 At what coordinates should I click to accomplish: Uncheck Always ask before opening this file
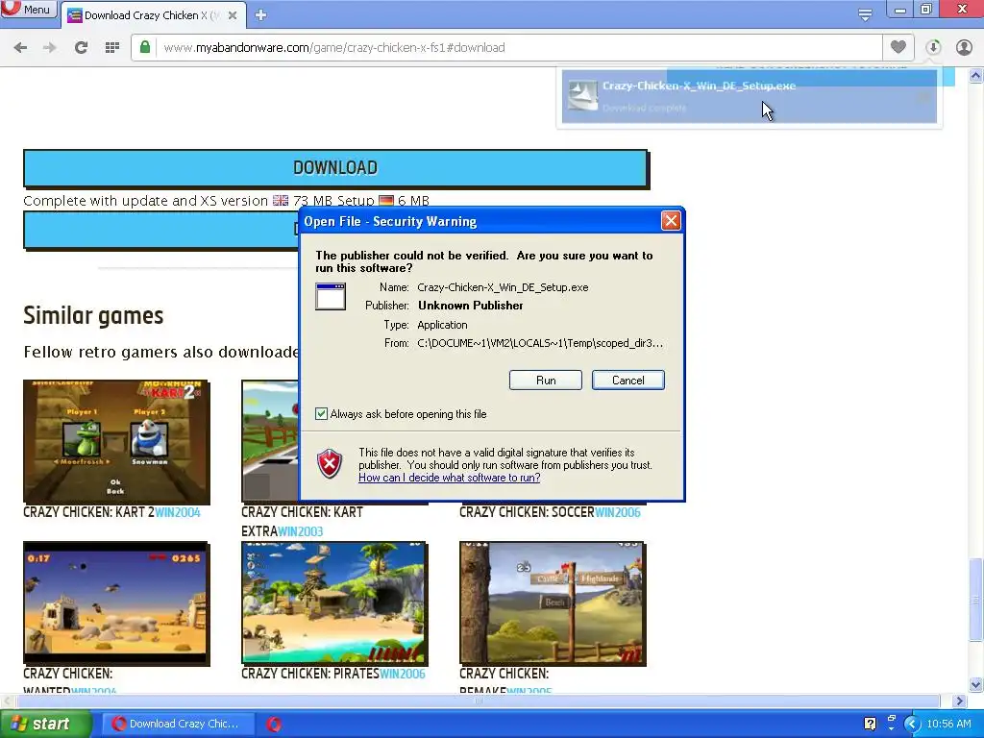(321, 414)
